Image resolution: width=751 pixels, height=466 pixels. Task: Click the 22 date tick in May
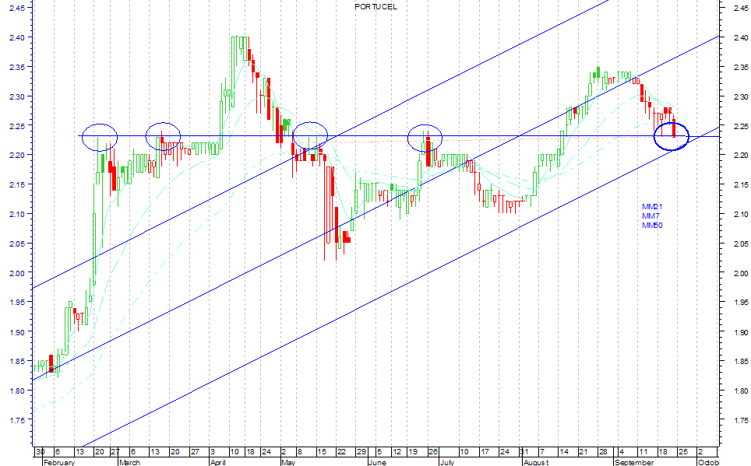point(341,452)
